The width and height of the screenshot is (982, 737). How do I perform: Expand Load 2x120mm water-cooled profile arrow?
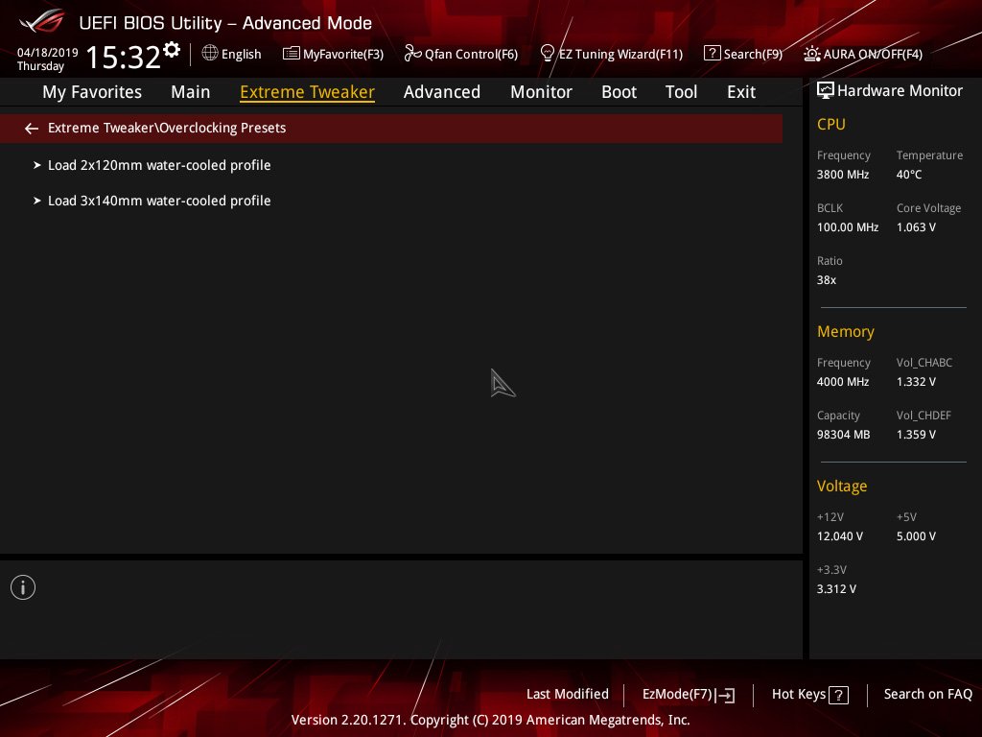click(x=37, y=165)
